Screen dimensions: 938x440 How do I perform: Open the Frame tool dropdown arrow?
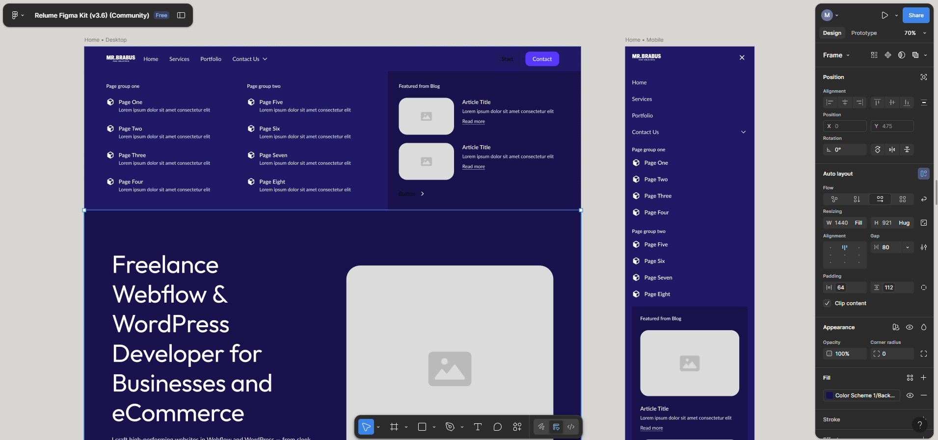[x=406, y=427]
